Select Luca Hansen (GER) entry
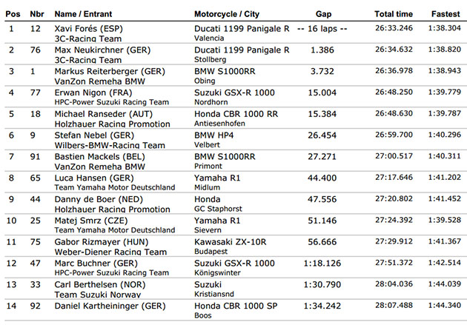 (94, 178)
